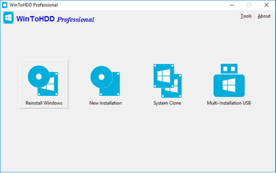Click the "New Installation" label

click(x=106, y=103)
